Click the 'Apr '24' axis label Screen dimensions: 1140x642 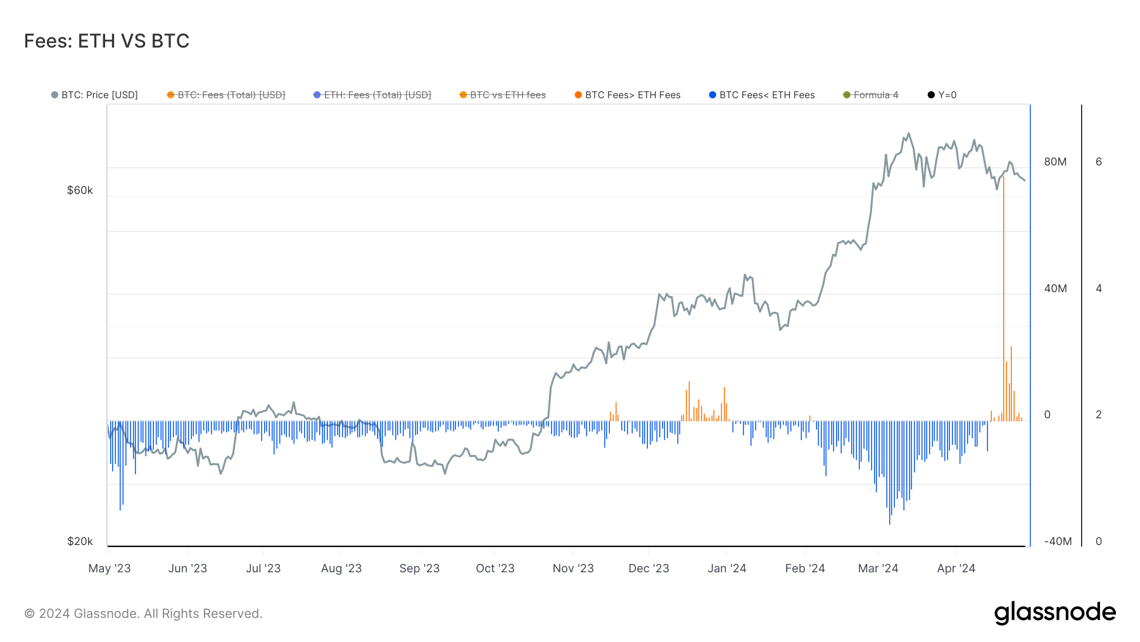(956, 568)
